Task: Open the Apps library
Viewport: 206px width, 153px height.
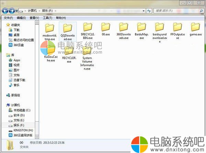Action: [14, 60]
